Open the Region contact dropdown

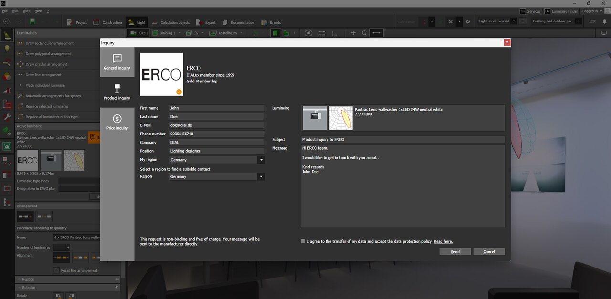(217, 177)
